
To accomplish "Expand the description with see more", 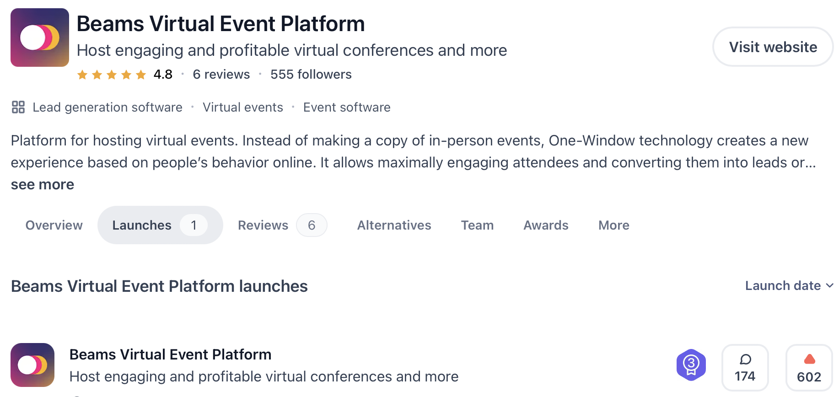I will pyautogui.click(x=43, y=184).
